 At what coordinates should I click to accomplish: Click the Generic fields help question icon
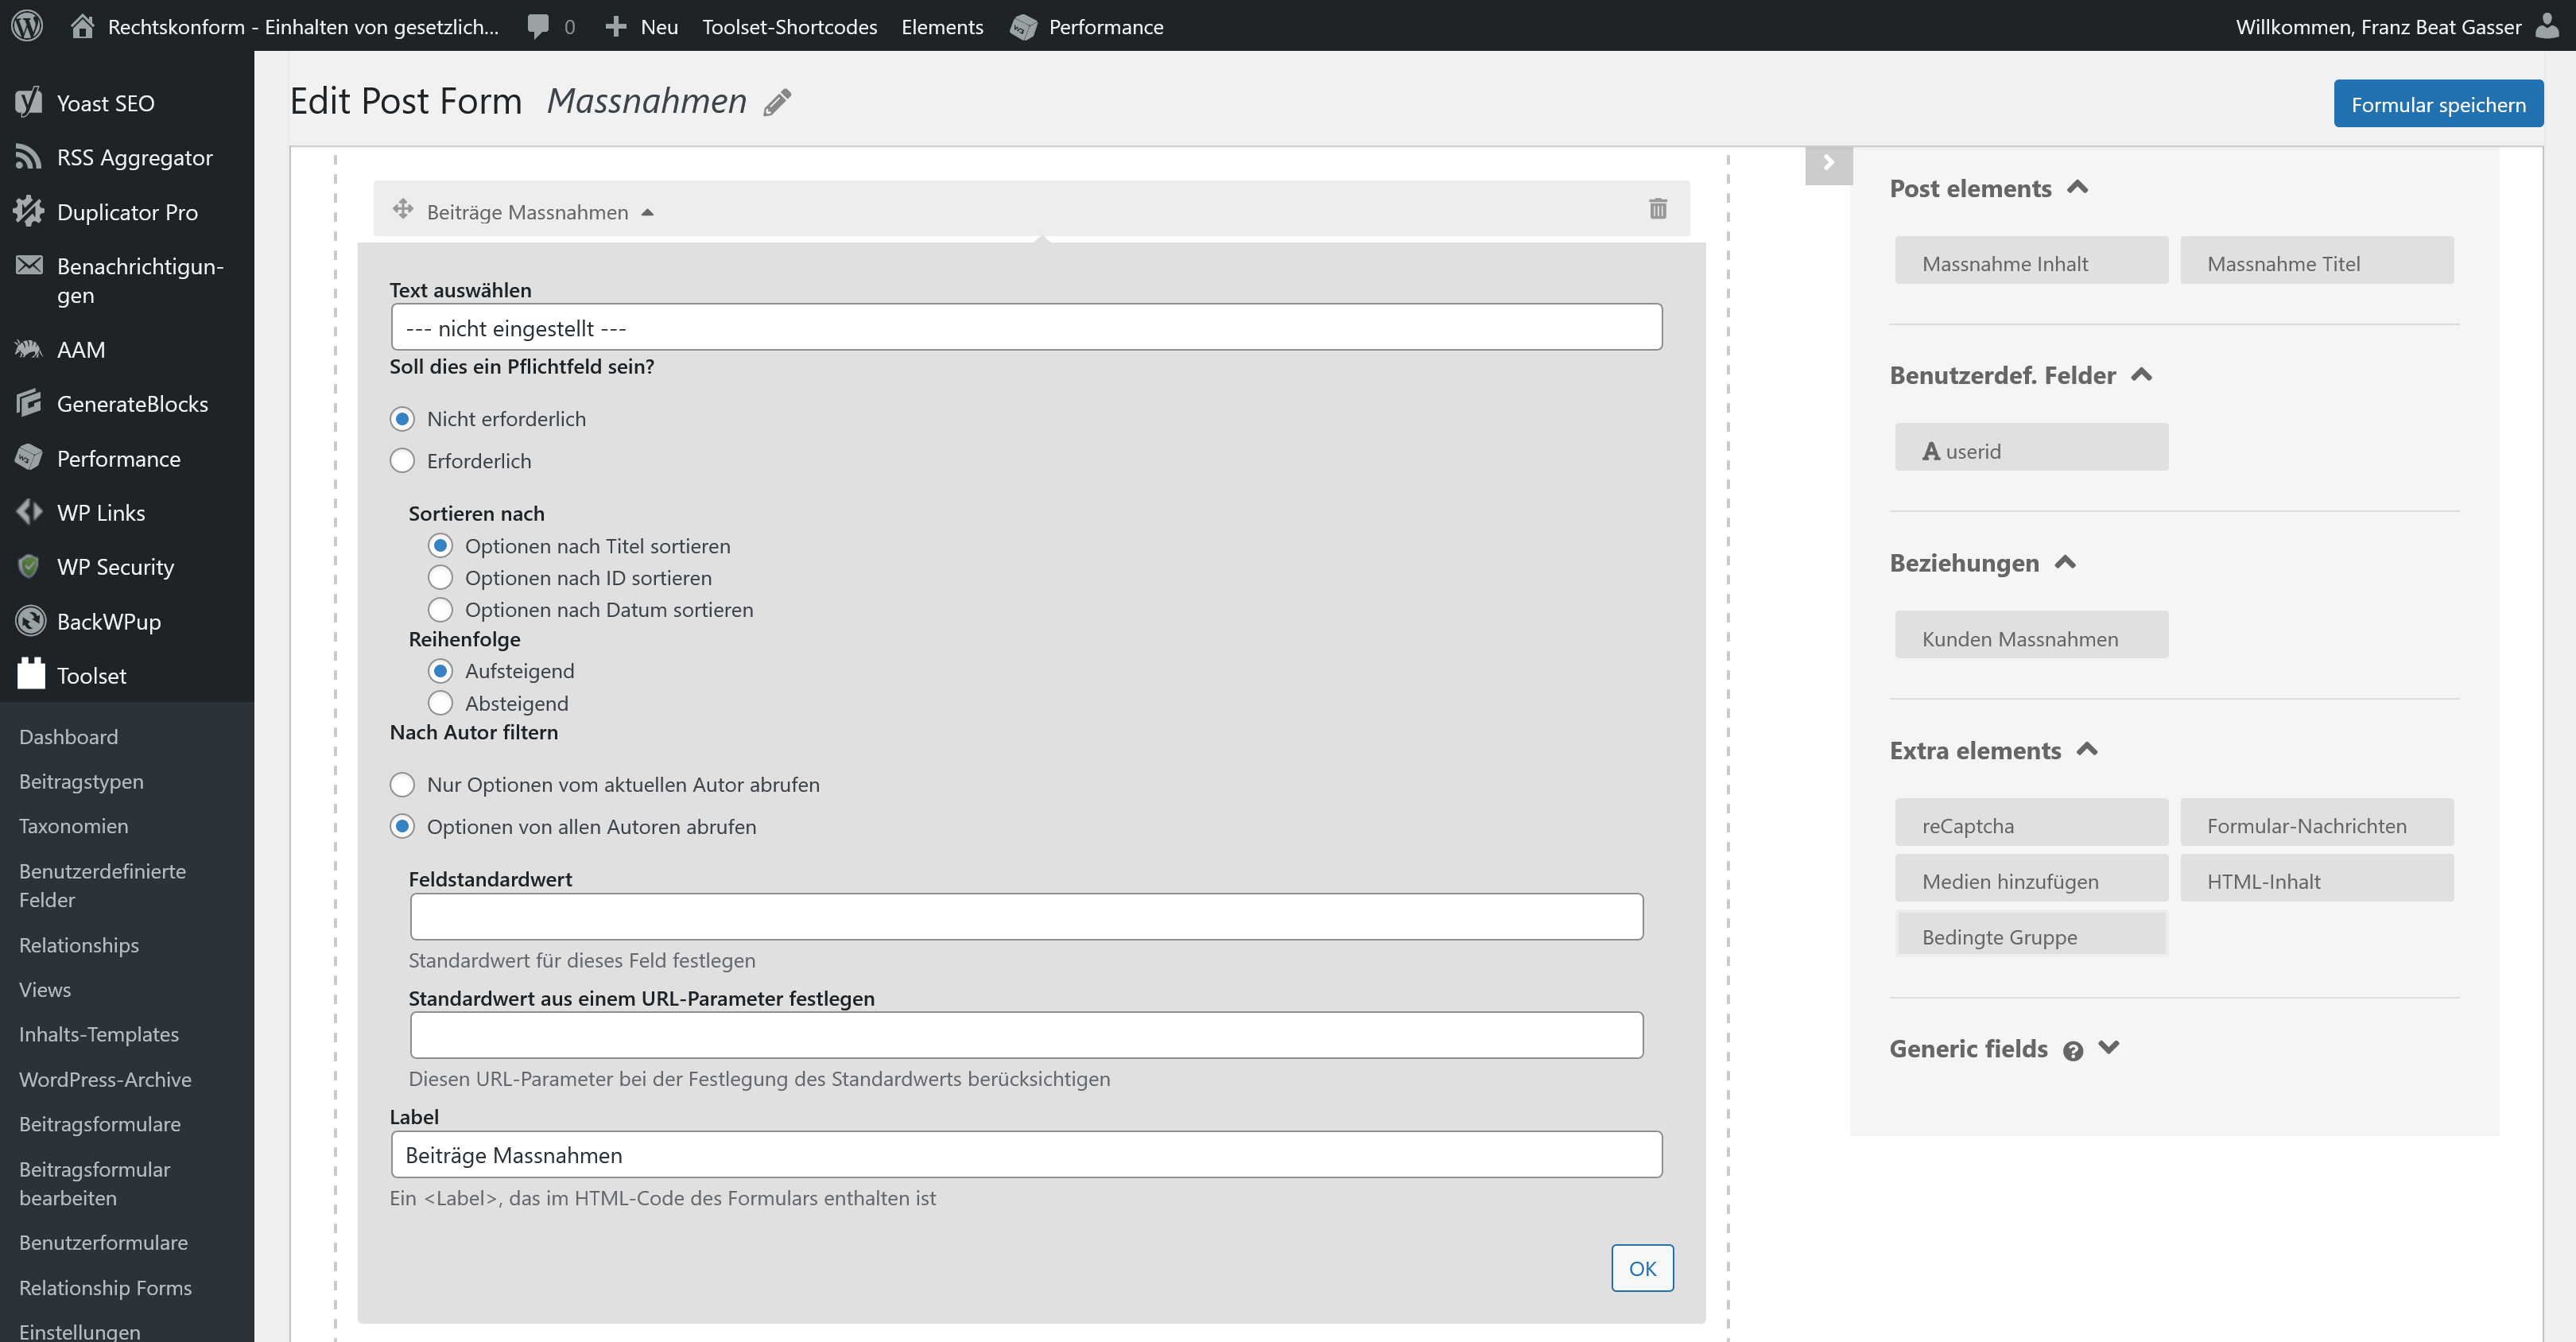pos(2072,1051)
